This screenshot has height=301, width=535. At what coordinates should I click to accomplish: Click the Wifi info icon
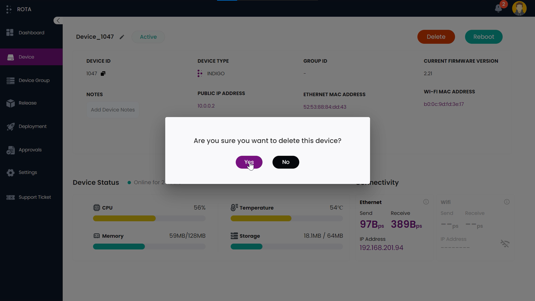pos(507,202)
